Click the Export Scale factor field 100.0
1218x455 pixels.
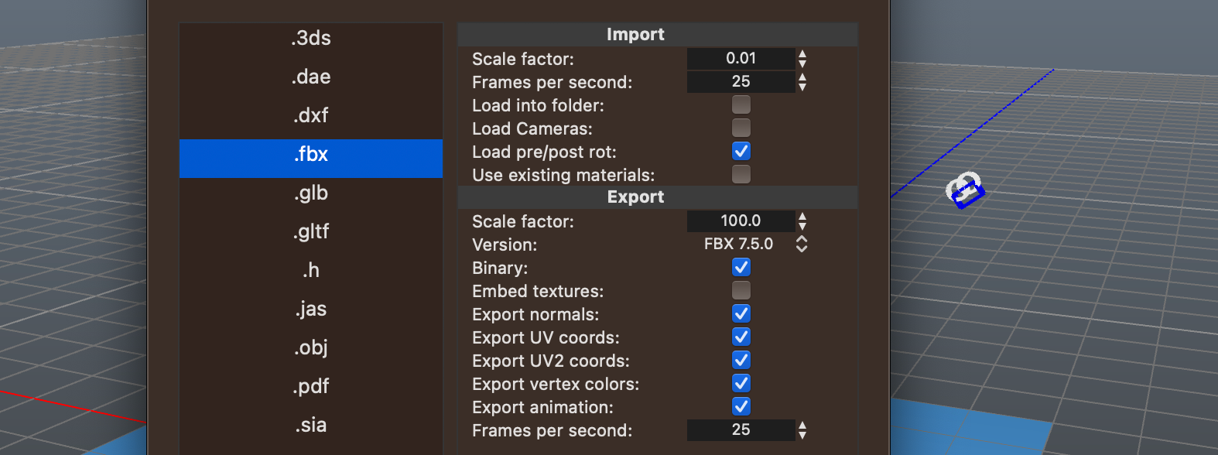pyautogui.click(x=741, y=221)
